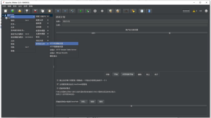Click the 名称 input field
211x118 pixels.
click(135, 21)
